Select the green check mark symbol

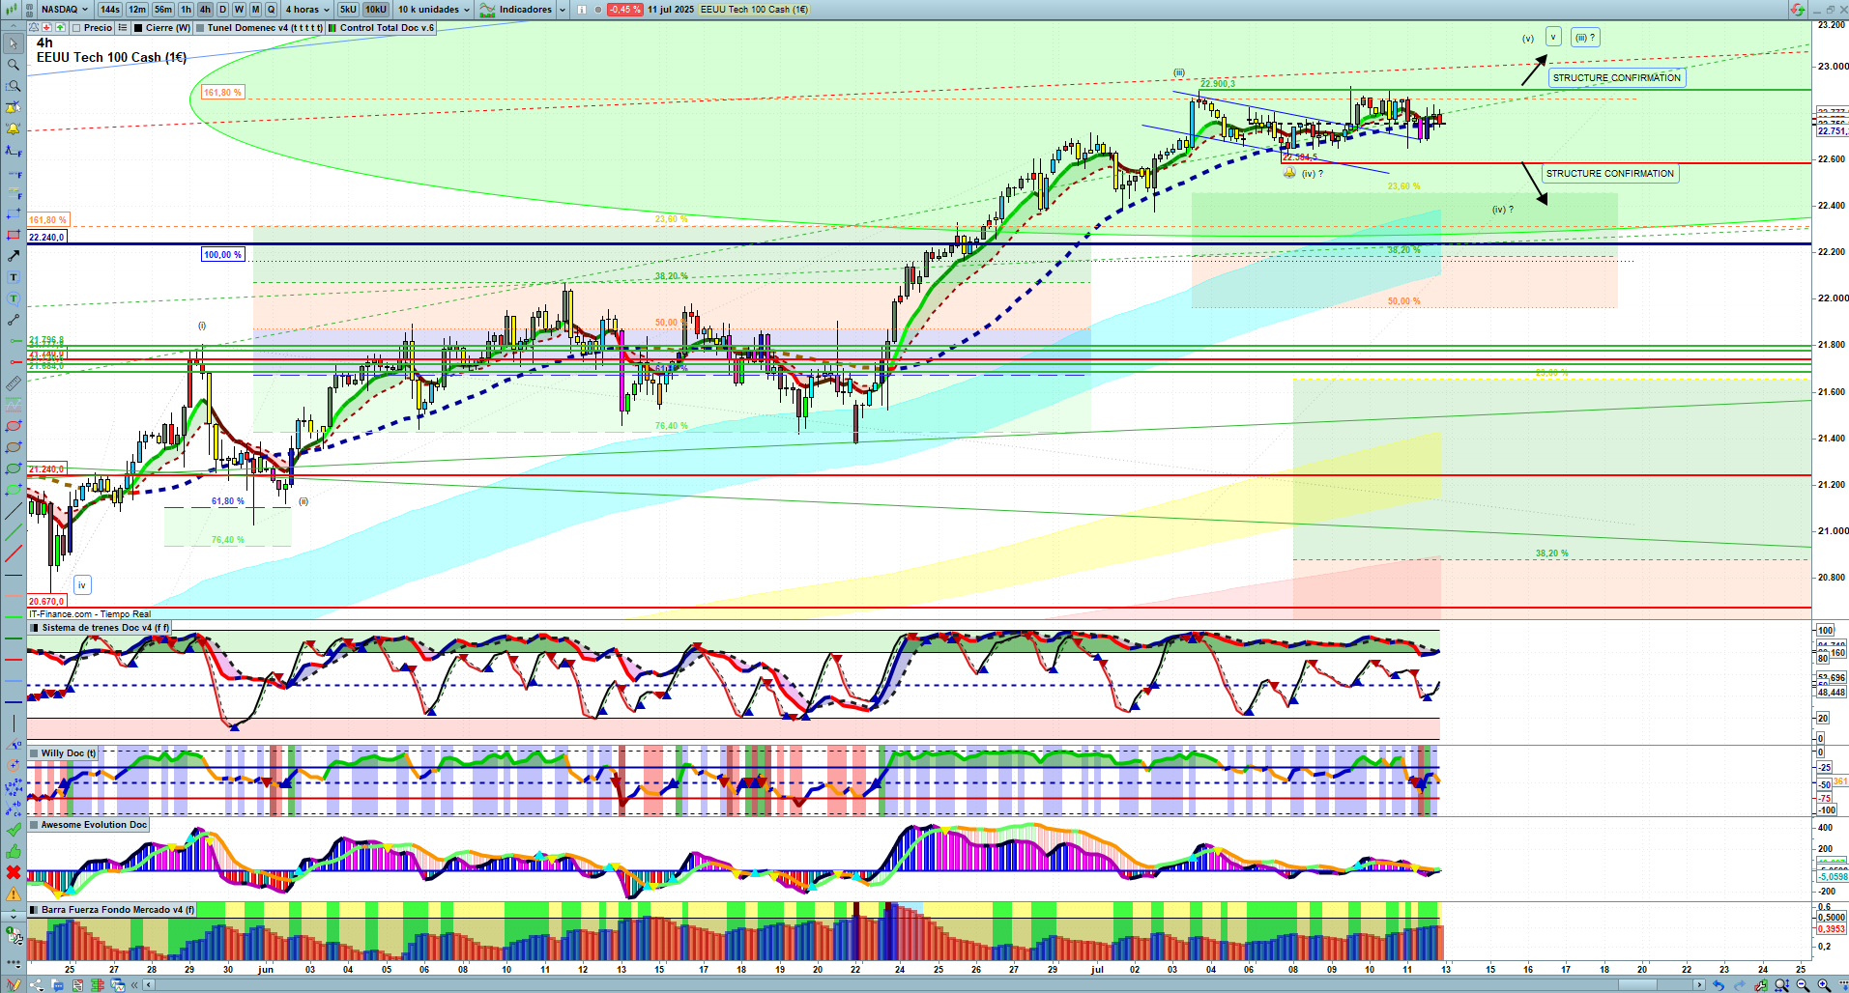[13, 830]
